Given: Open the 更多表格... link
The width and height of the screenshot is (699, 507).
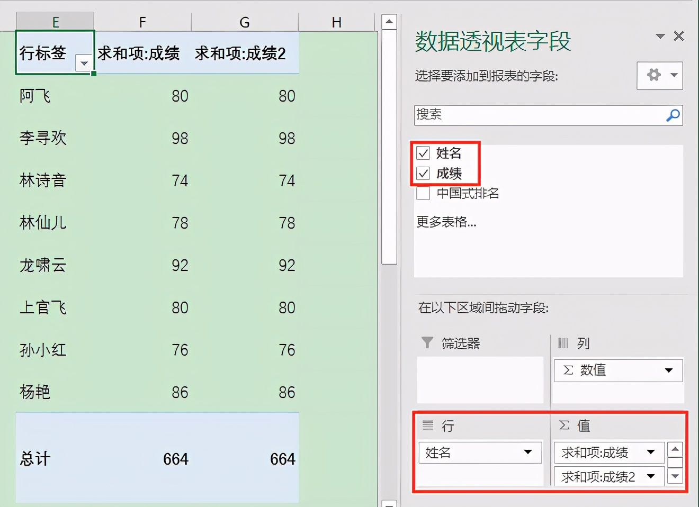Looking at the screenshot, I should (x=446, y=222).
